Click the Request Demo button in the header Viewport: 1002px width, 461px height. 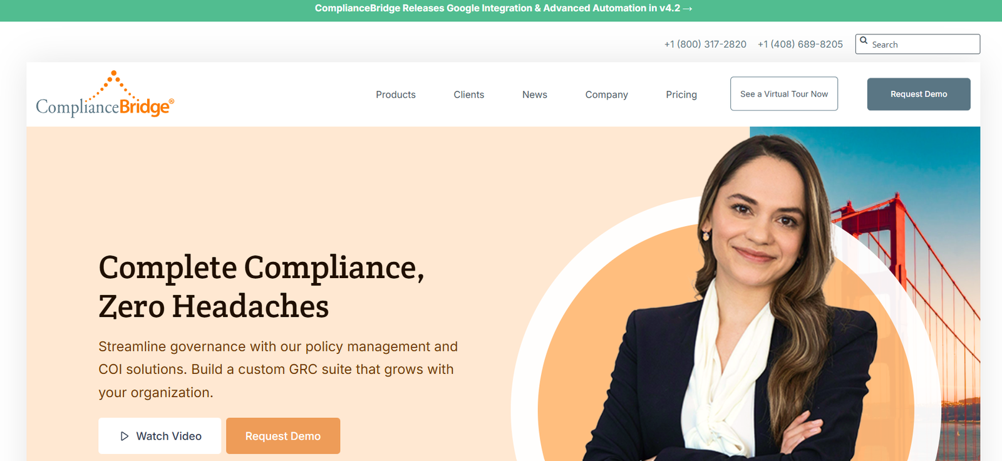(x=919, y=94)
